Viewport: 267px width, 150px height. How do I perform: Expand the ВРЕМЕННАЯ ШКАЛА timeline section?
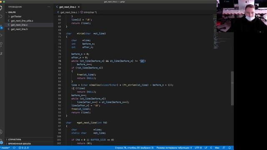click(20, 144)
